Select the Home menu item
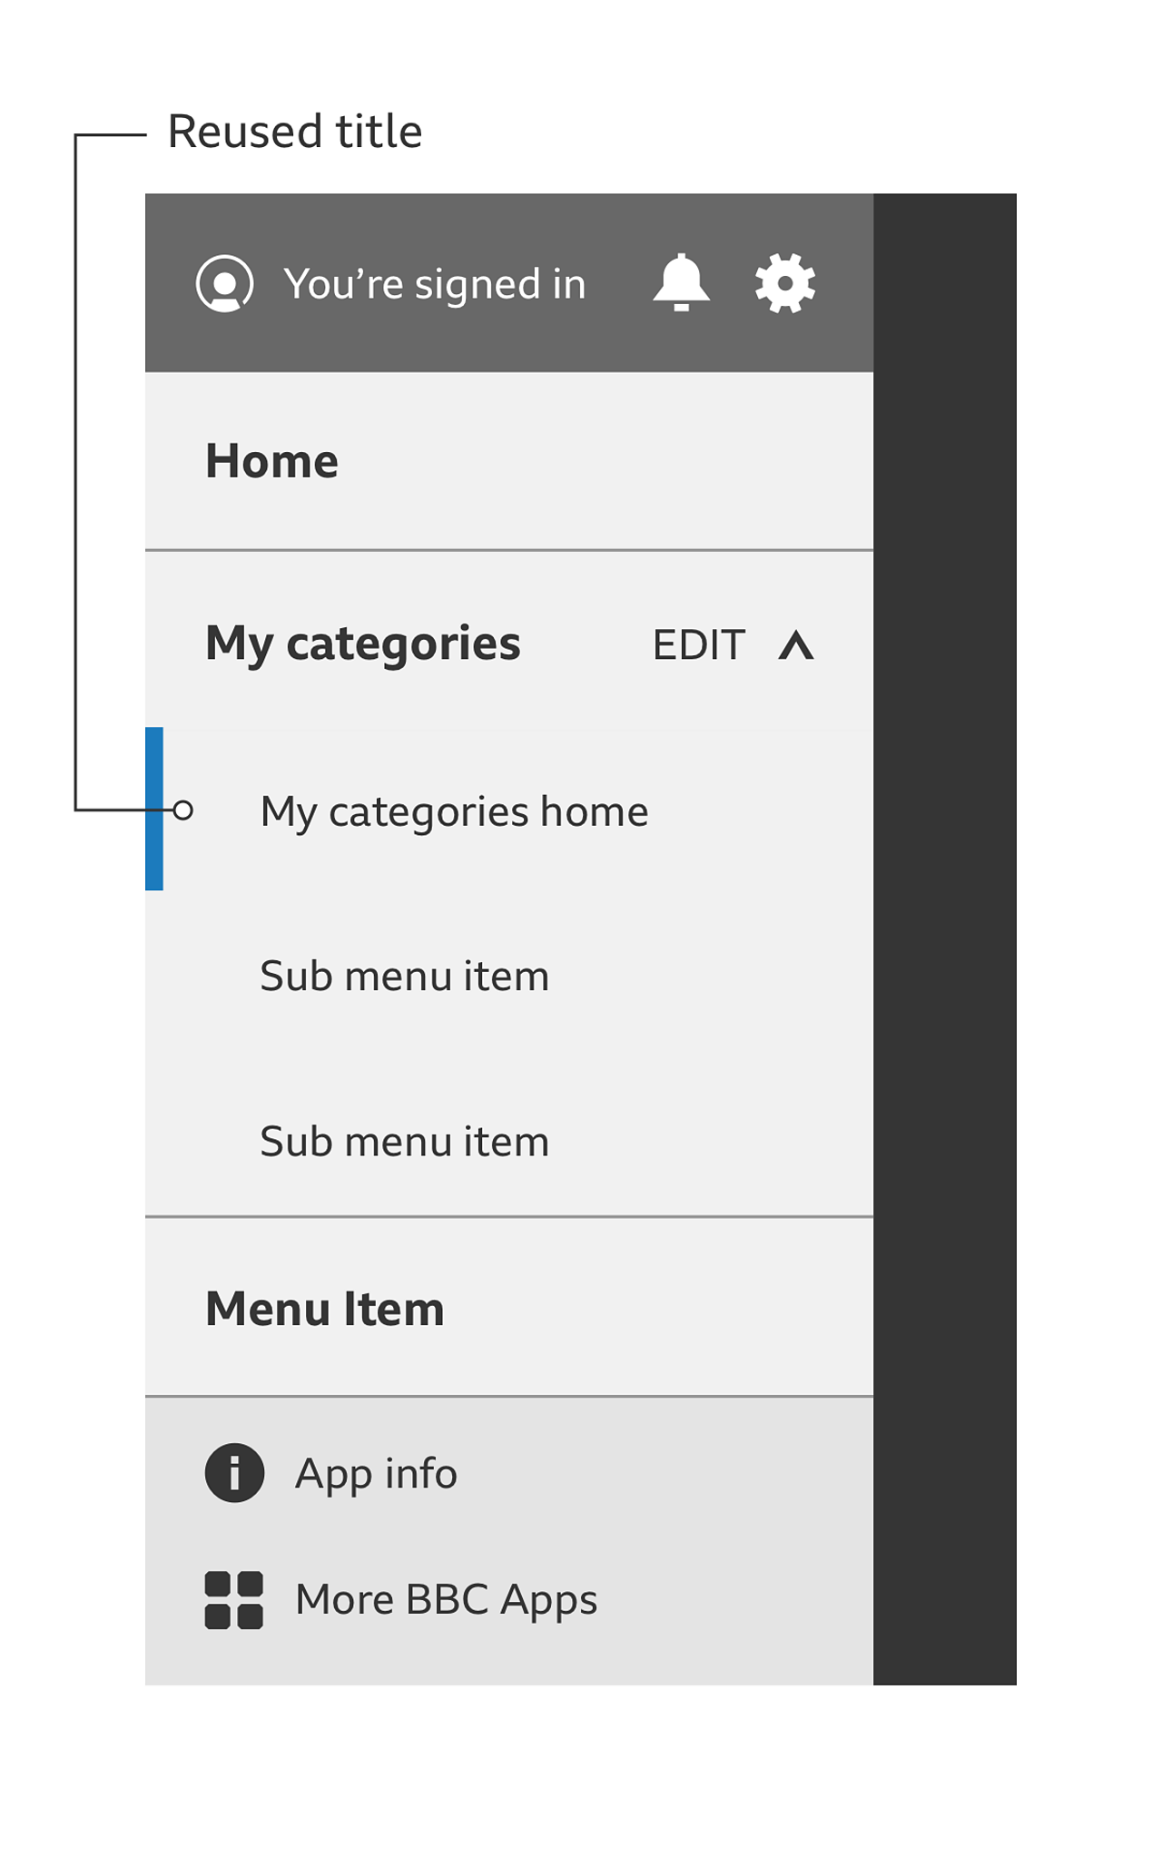The height and width of the screenshot is (1876, 1162). (x=271, y=461)
